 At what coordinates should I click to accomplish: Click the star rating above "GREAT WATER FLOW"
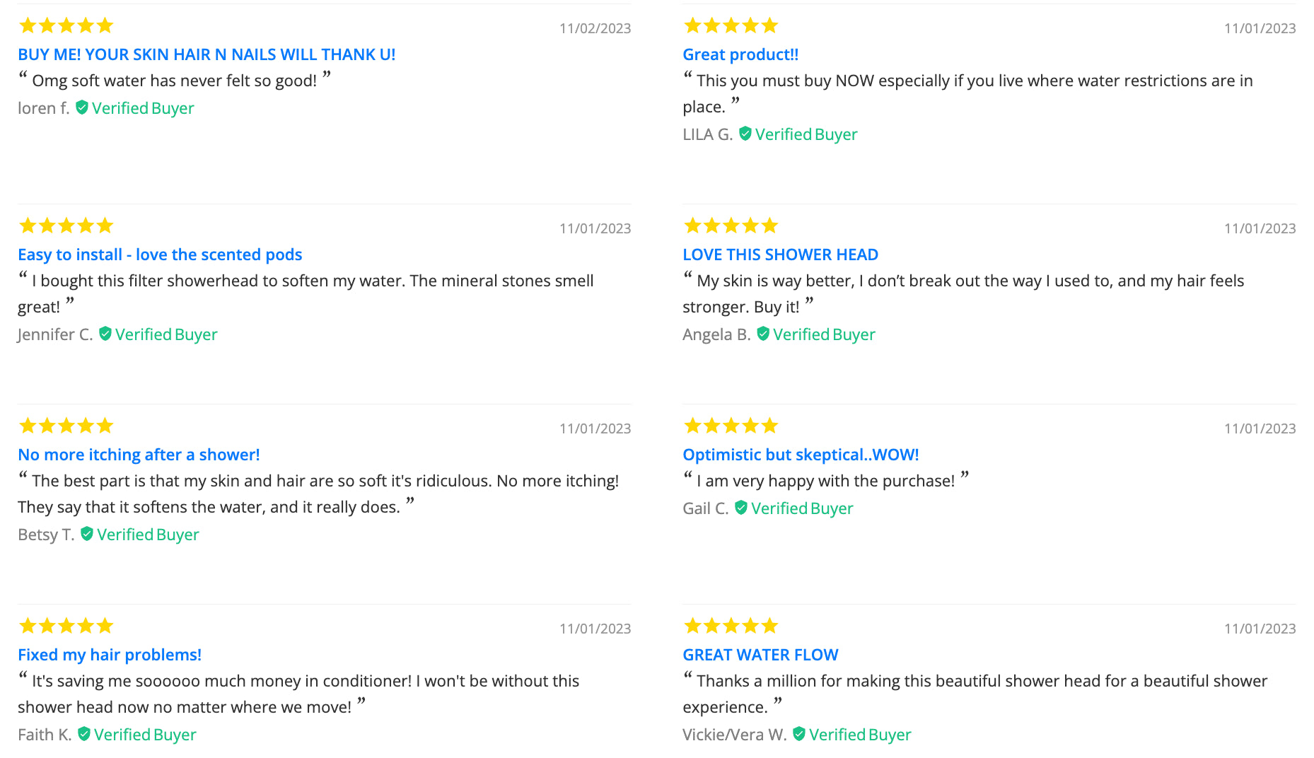tap(731, 626)
